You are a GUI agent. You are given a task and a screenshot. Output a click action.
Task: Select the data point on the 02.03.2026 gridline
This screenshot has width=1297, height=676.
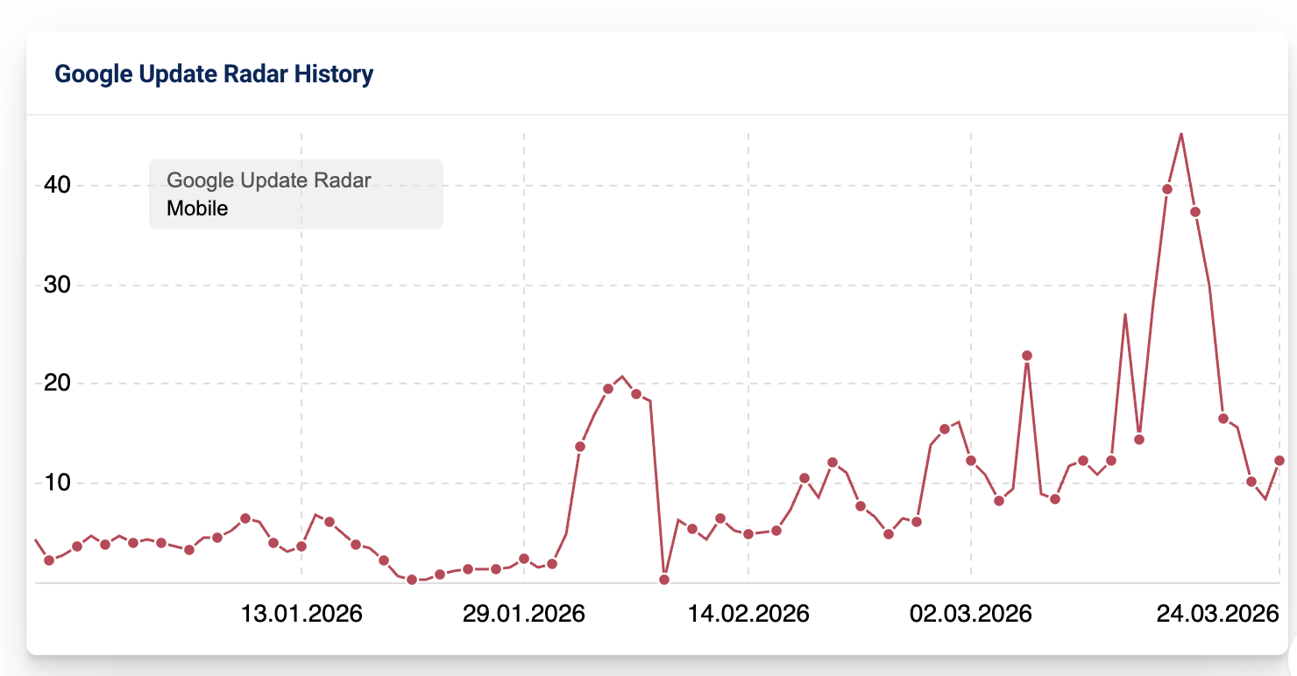click(971, 461)
